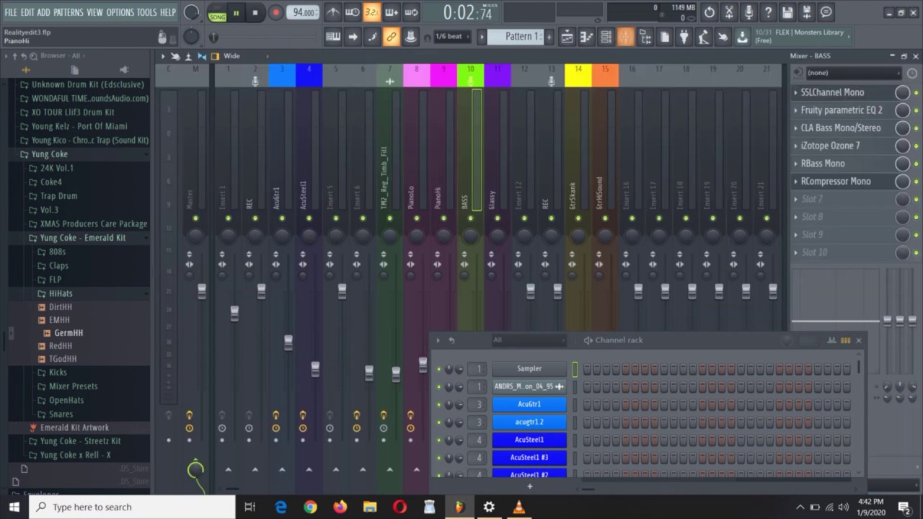The height and width of the screenshot is (519, 923).
Task: Click the acugtr1.2 channel button
Action: pyautogui.click(x=529, y=422)
